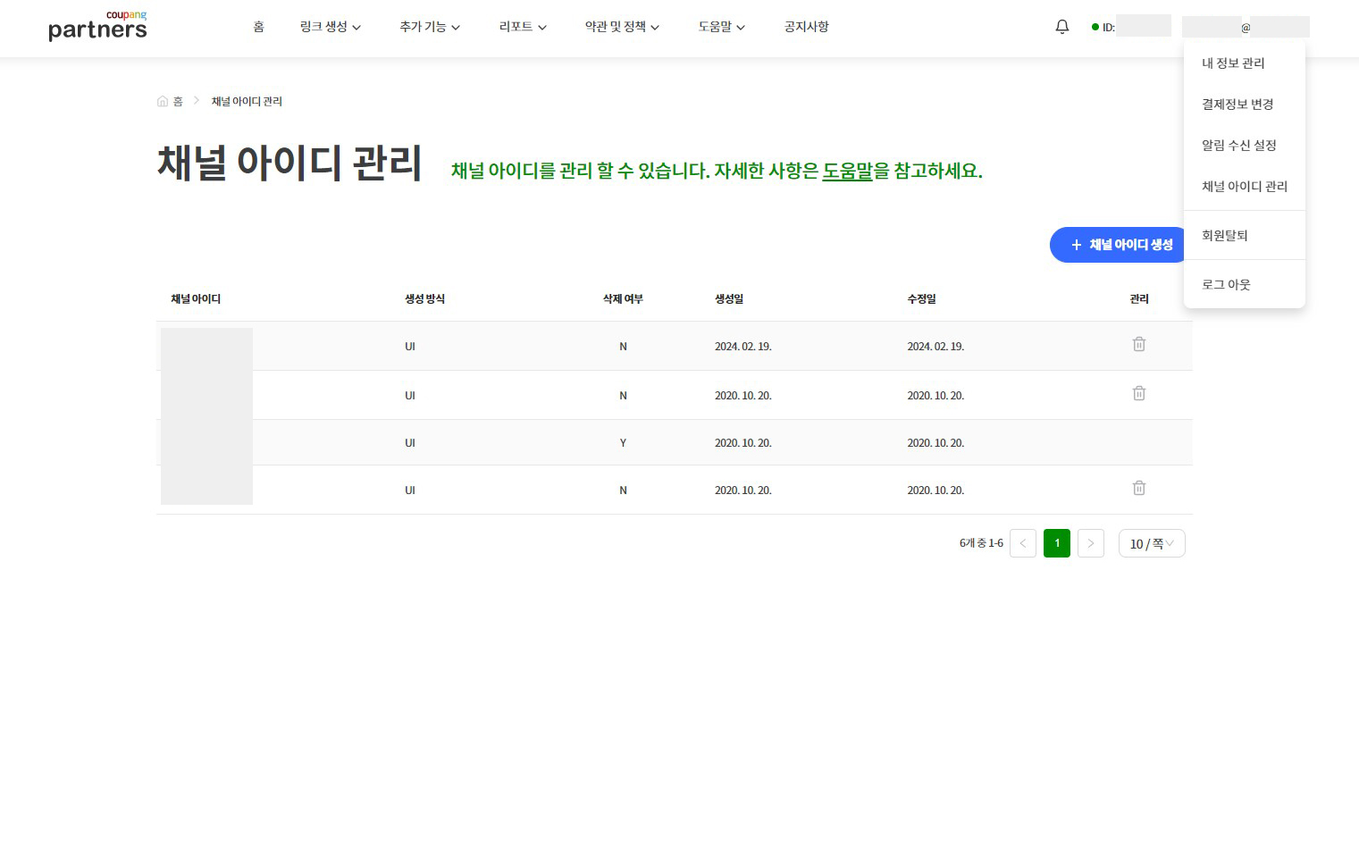Click the 채널 아이디 관리 breadcrumb text

tap(247, 102)
